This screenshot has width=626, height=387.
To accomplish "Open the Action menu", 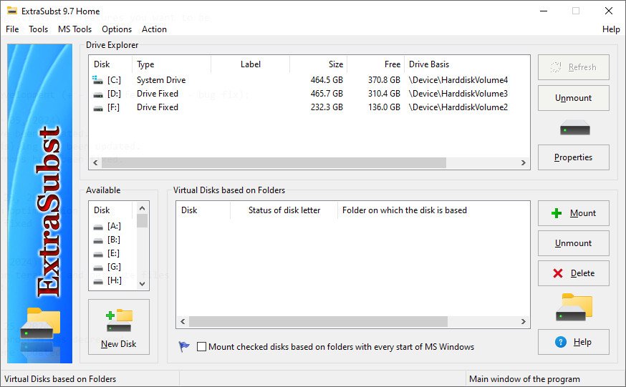I will (154, 29).
